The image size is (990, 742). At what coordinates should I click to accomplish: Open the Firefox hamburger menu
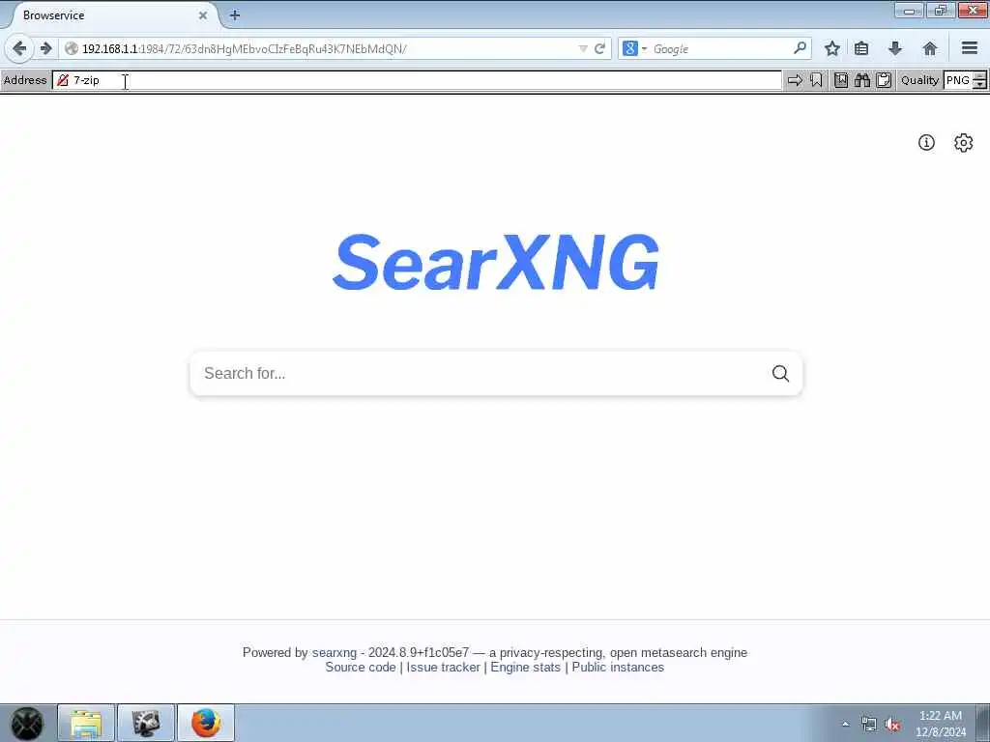pyautogui.click(x=970, y=48)
